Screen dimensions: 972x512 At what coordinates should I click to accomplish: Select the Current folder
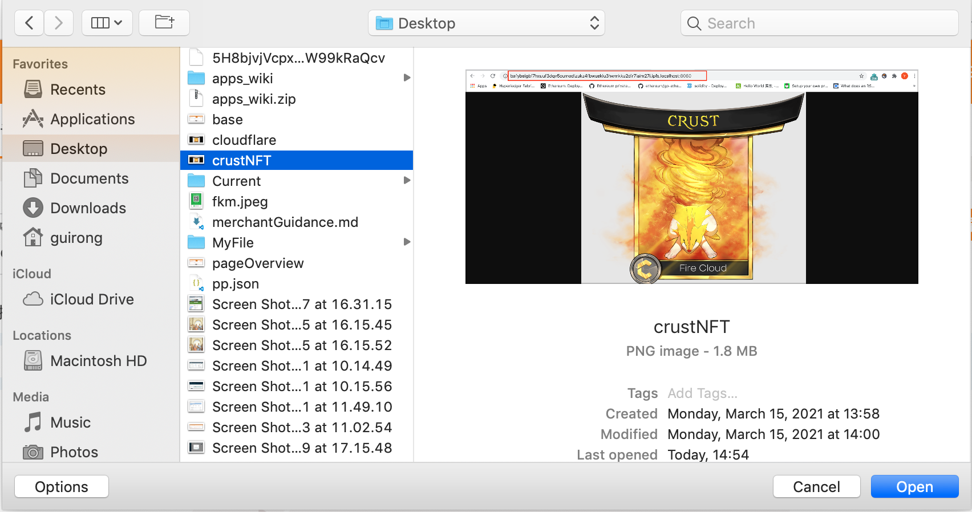click(x=297, y=181)
